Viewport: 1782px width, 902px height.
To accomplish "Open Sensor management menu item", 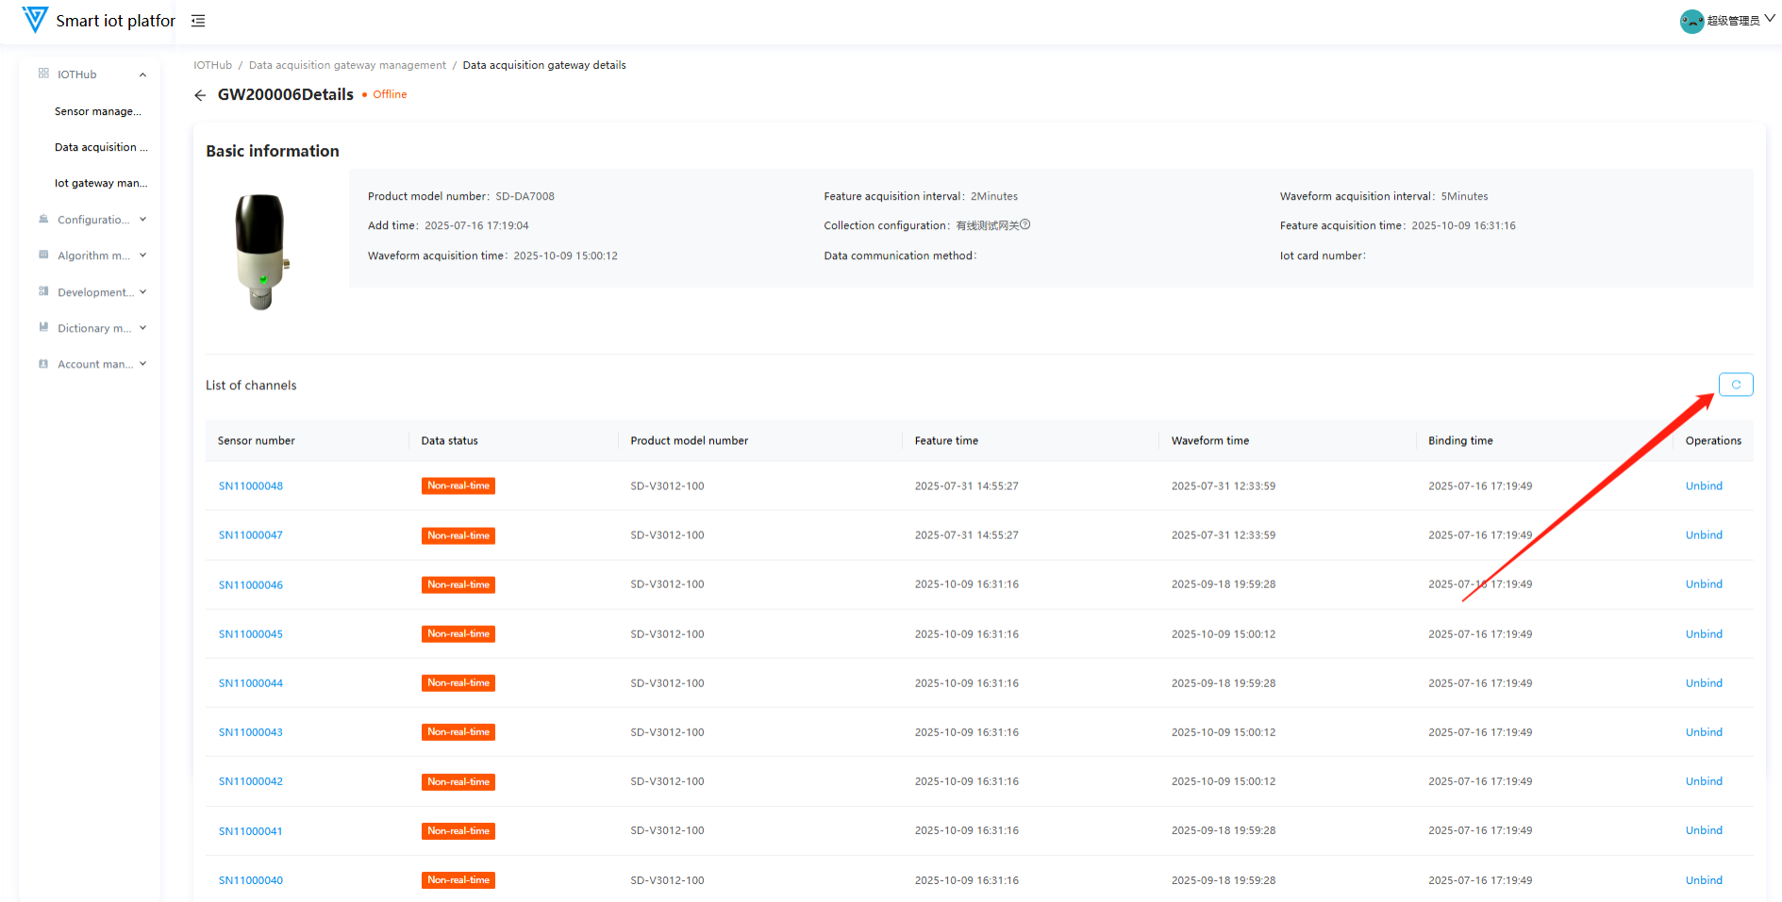I will click(98, 111).
